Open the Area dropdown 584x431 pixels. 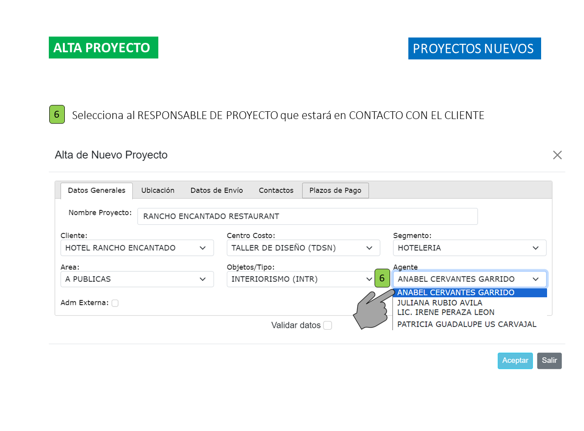(137, 279)
